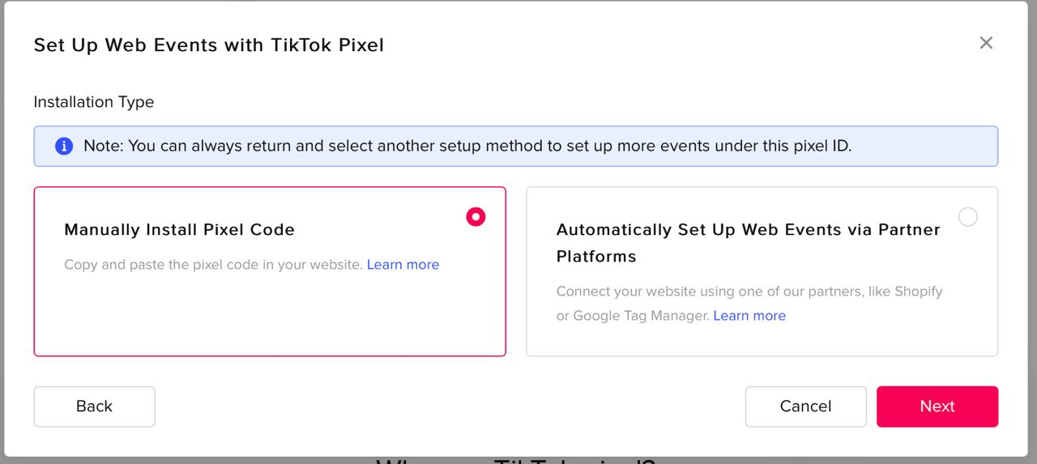Close the TikTok Pixel setup dialog
The width and height of the screenshot is (1037, 464).
click(986, 43)
